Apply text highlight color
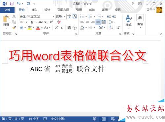Image resolution: width=165 pixels, height=122 pixels. 30,28
